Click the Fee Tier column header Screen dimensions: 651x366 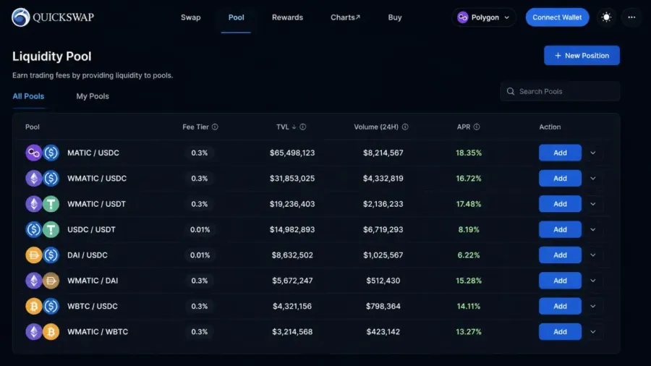pos(195,127)
